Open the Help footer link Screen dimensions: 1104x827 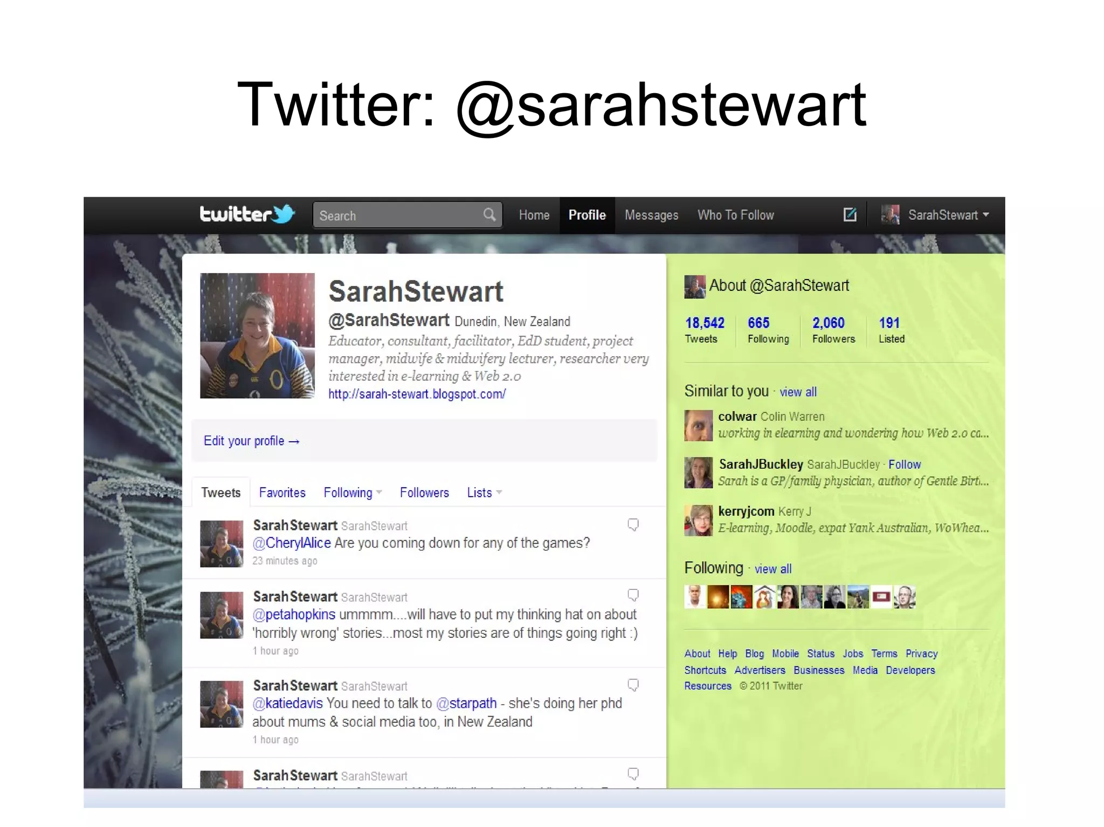pos(727,654)
